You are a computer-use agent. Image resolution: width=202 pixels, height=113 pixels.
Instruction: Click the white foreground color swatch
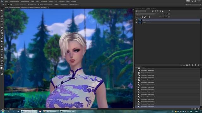point(1,68)
